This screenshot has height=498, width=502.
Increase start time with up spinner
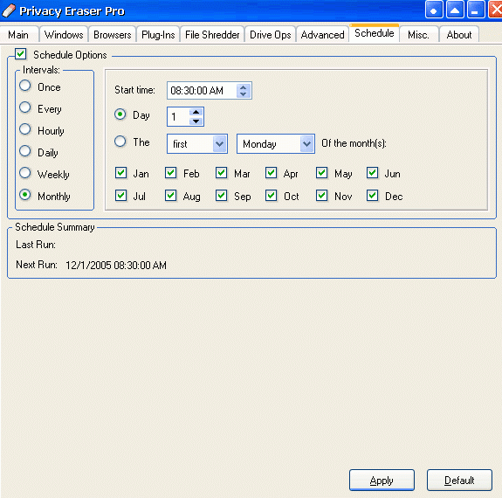click(244, 87)
